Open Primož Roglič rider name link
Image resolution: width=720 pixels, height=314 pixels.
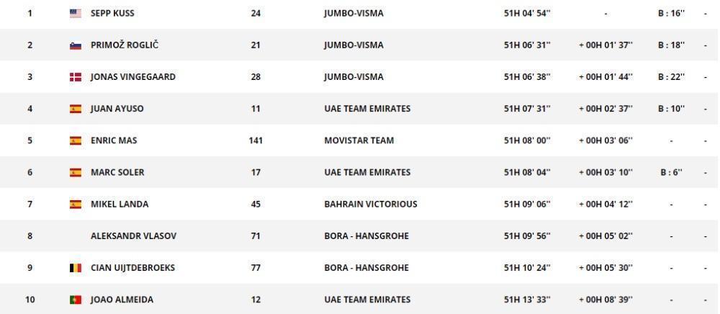coord(125,45)
